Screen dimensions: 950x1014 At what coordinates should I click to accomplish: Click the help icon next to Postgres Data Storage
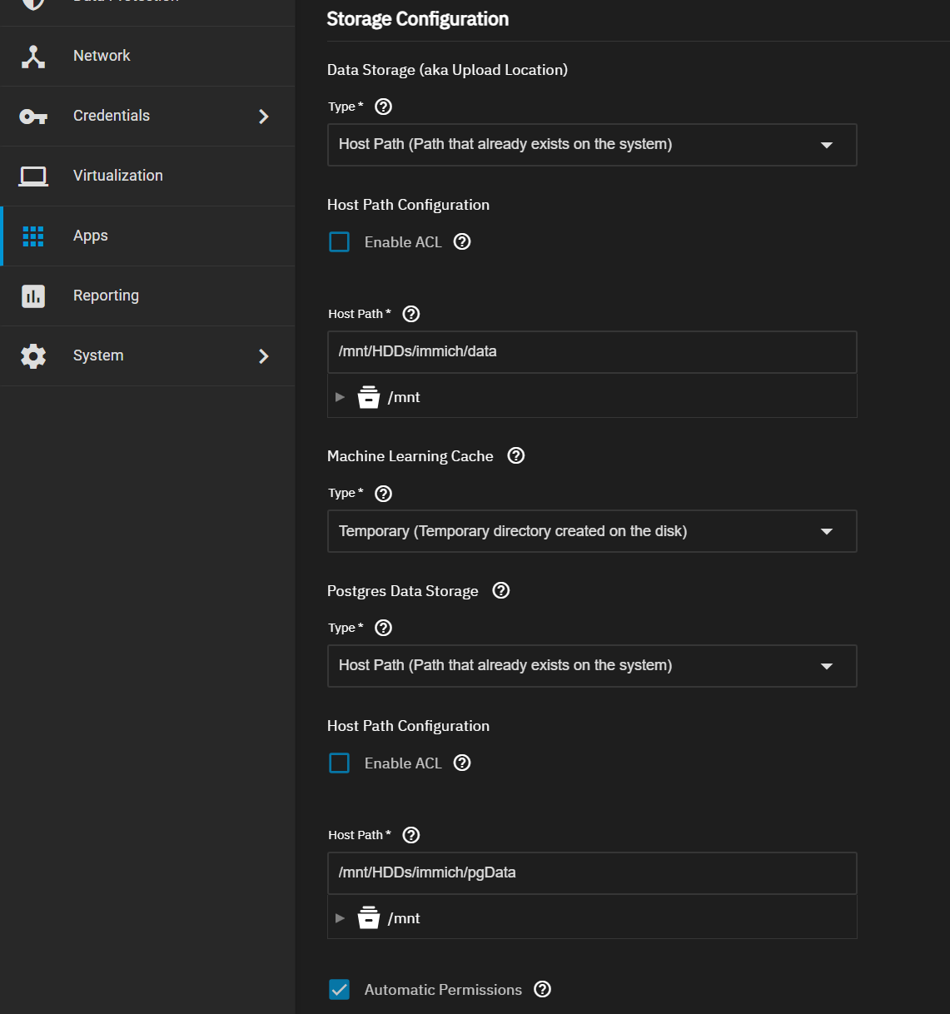point(500,590)
